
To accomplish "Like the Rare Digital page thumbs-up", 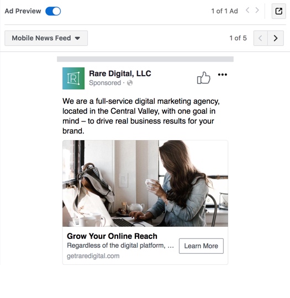I will (204, 78).
